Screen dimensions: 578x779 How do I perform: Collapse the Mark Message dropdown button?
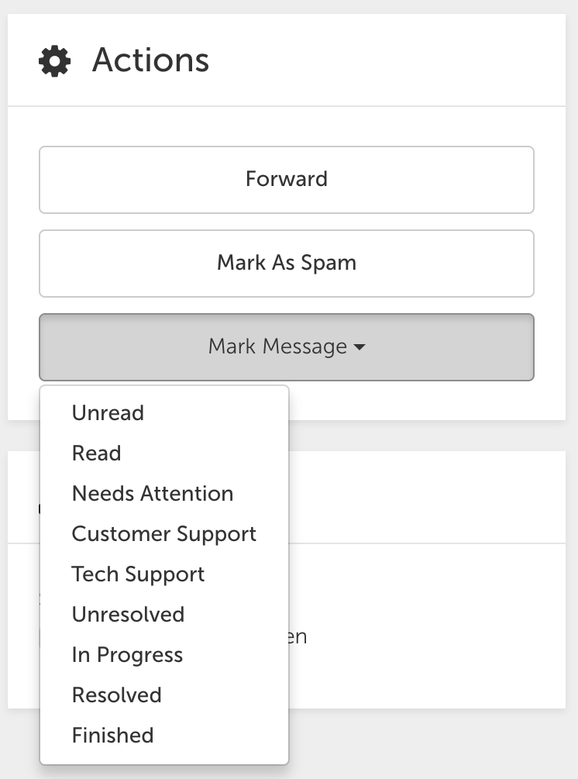pyautogui.click(x=287, y=346)
